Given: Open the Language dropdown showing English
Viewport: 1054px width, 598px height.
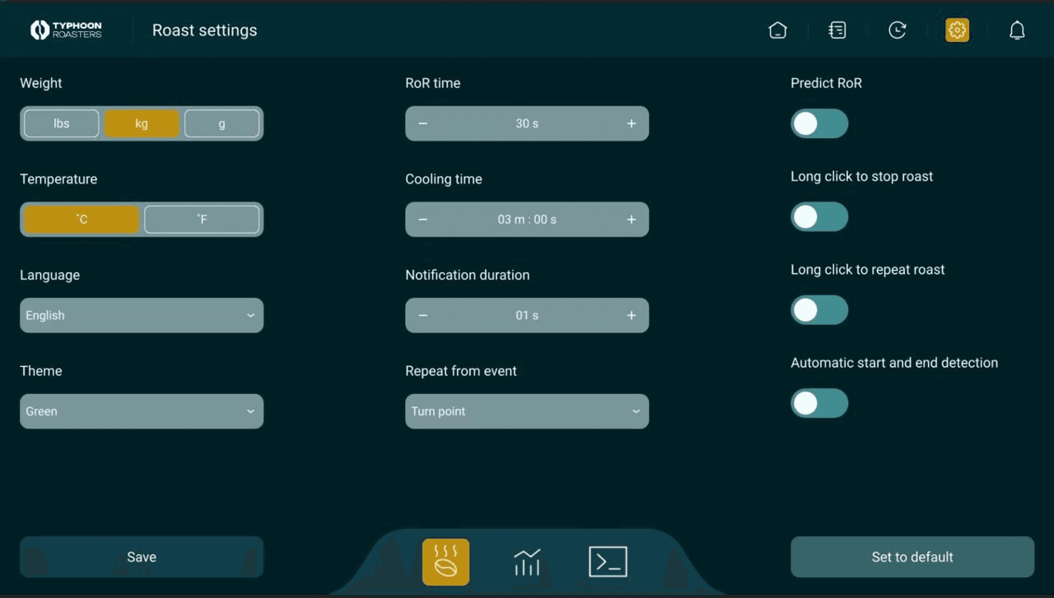Looking at the screenshot, I should [142, 315].
